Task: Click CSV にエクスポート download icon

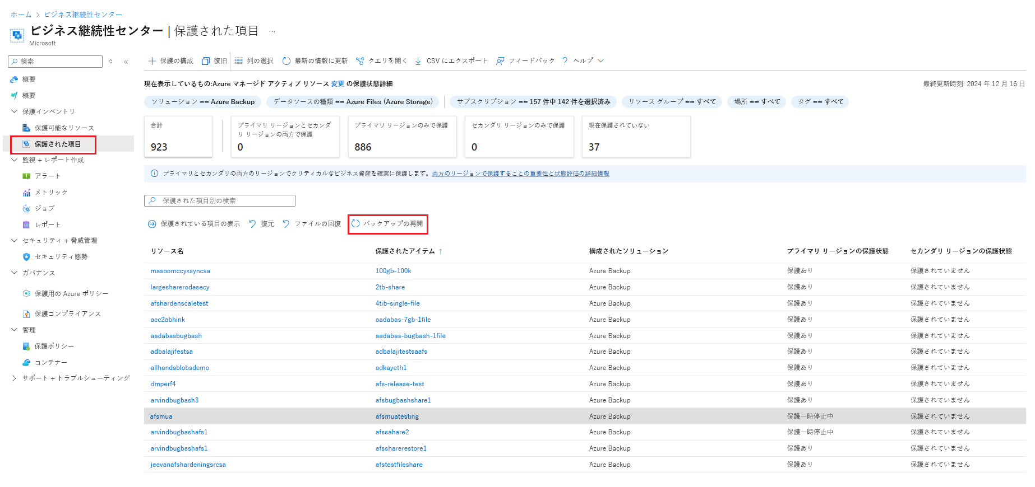Action: tap(418, 61)
